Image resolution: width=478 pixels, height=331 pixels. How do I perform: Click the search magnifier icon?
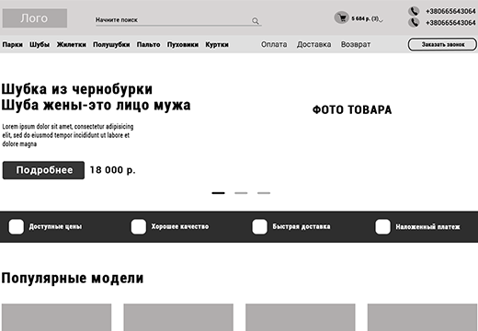click(x=256, y=21)
